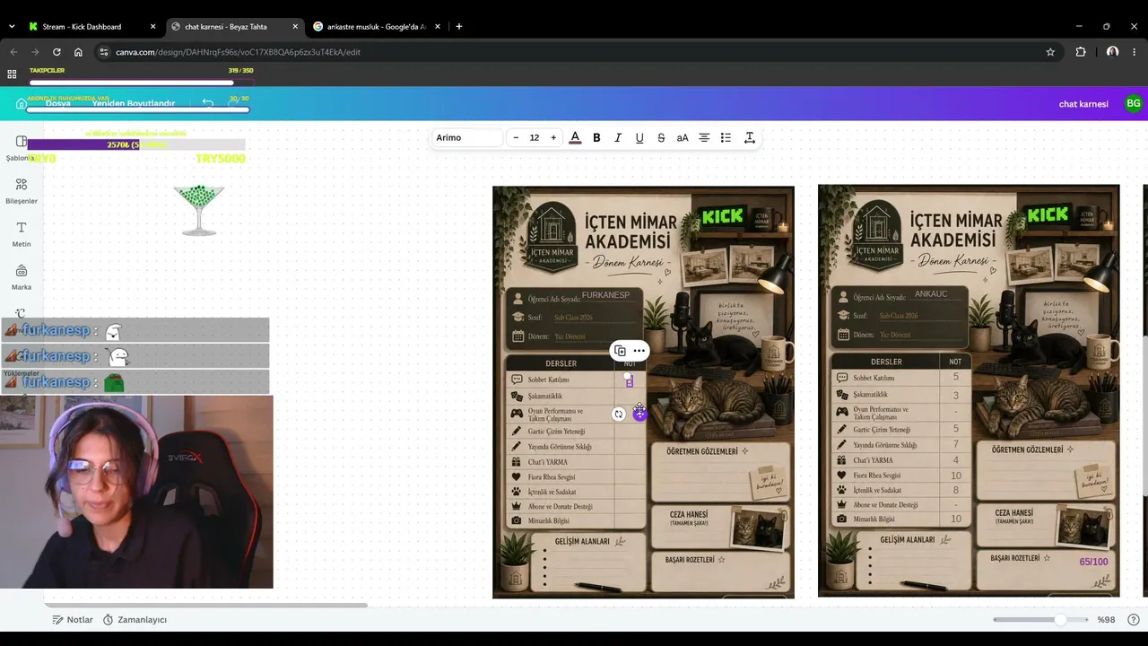Screen dimensions: 1148x646
Task: Go back to the previous page
Action: click(x=13, y=52)
